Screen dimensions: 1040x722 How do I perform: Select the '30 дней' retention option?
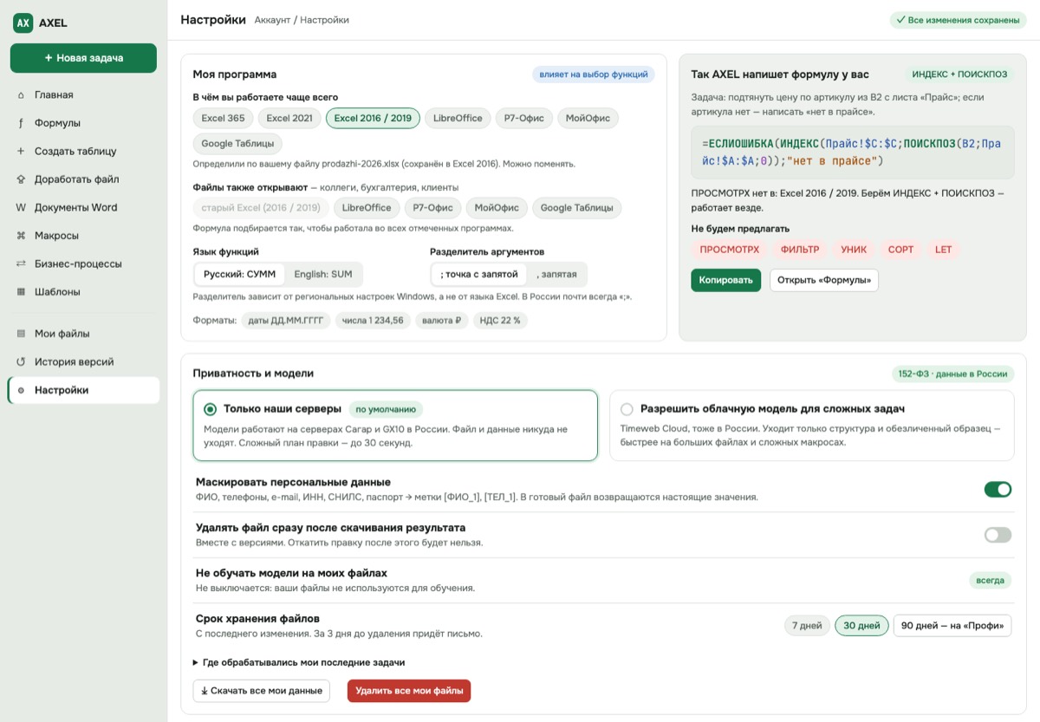click(x=862, y=626)
